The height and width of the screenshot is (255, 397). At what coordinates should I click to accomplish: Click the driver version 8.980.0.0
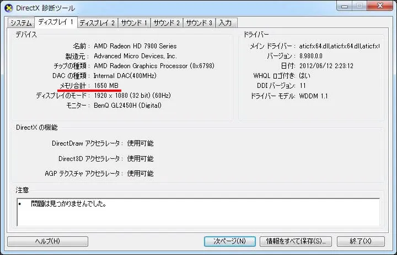tap(310, 56)
